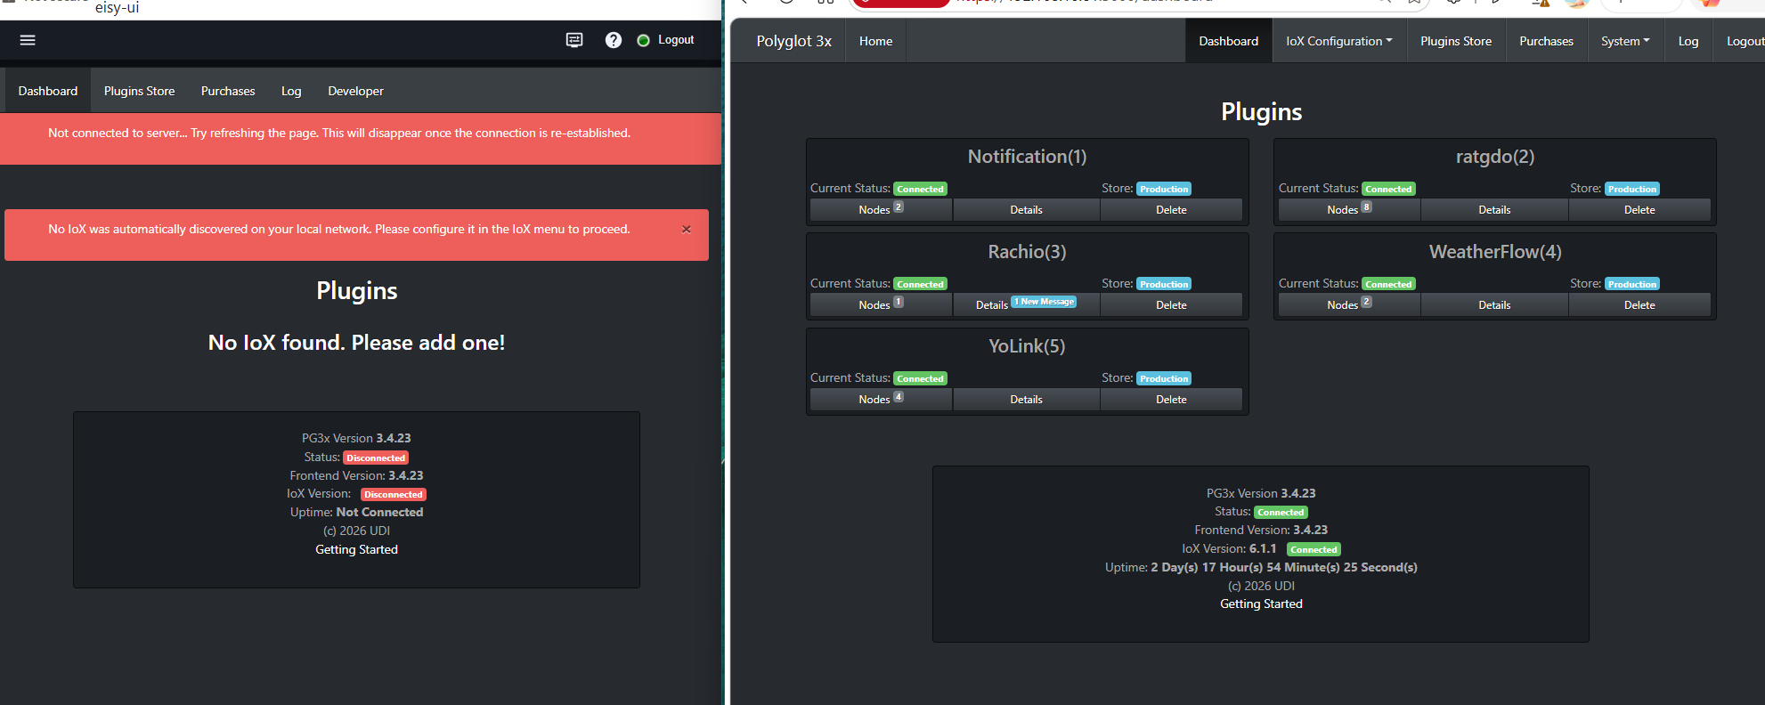The height and width of the screenshot is (705, 1765).
Task: Open the hamburger menu in eisy-ui window
Action: click(28, 40)
